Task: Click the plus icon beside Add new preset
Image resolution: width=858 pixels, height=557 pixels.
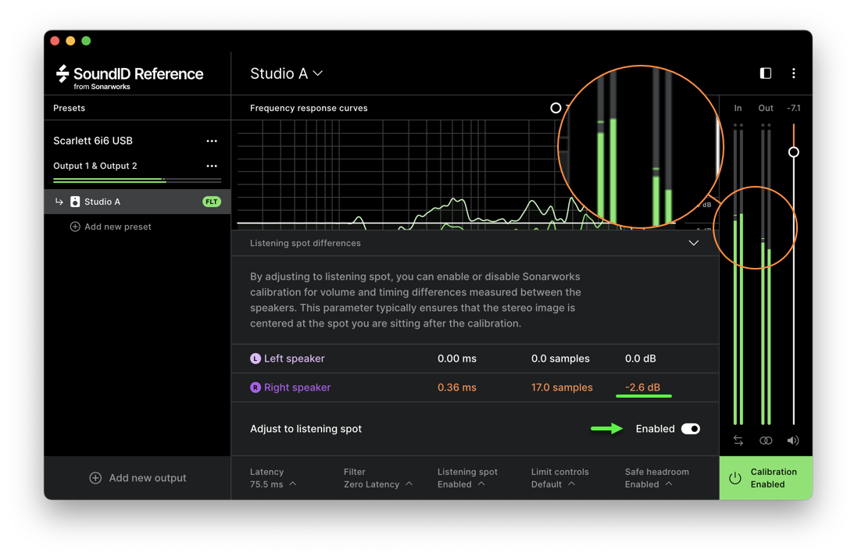Action: tap(75, 227)
